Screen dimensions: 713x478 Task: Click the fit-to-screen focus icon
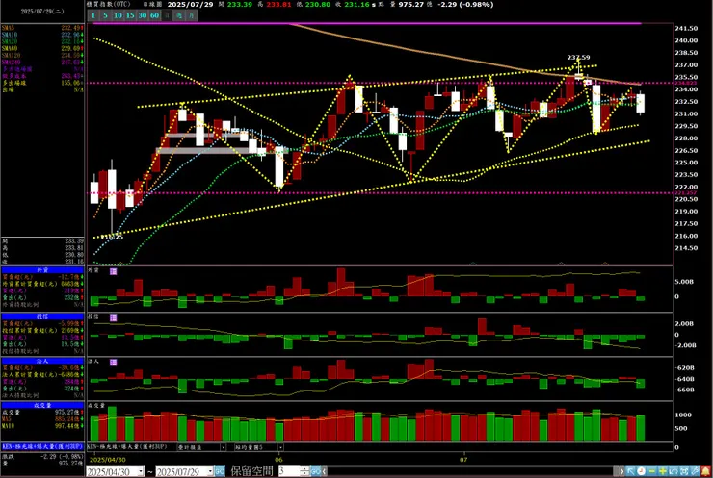click(684, 471)
